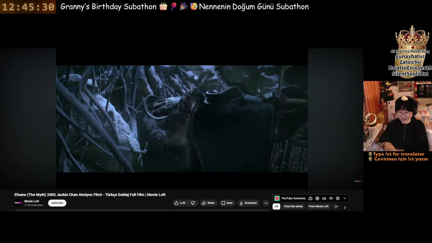Image resolution: width=432 pixels, height=243 pixels.
Task: Click the Çevirmen için !ct yazın text
Action: click(x=401, y=159)
